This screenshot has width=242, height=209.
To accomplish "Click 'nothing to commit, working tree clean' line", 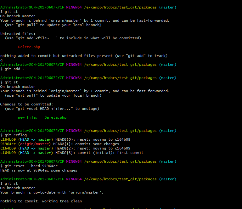I will point(41,201).
